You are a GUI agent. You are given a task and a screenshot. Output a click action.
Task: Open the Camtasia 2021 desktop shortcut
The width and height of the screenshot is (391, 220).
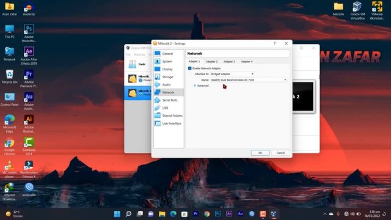click(29, 147)
